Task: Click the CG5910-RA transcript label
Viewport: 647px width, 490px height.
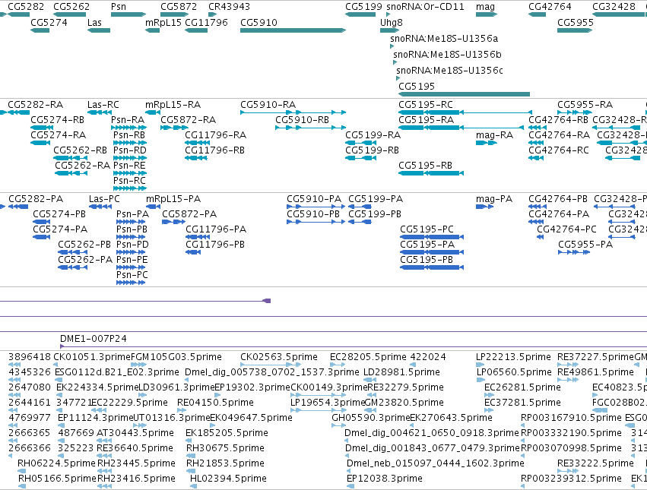Action: [268, 105]
